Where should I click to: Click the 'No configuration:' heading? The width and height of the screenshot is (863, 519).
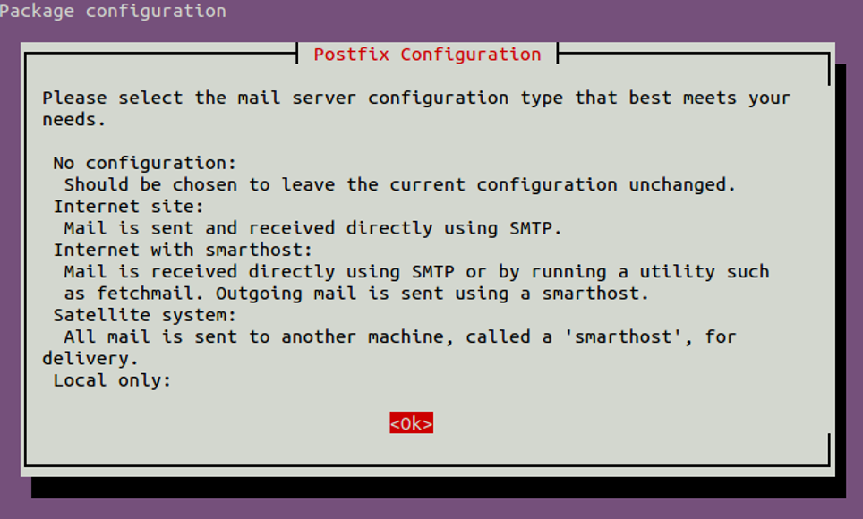(x=145, y=163)
